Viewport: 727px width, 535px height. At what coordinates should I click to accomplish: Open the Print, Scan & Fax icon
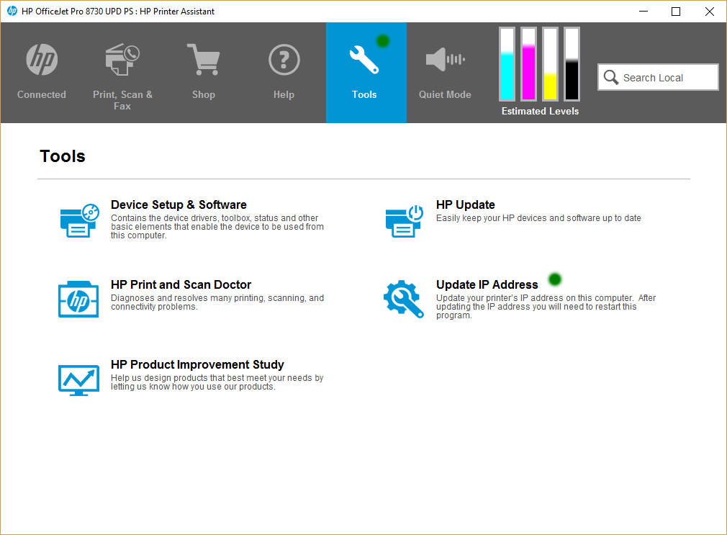click(122, 59)
